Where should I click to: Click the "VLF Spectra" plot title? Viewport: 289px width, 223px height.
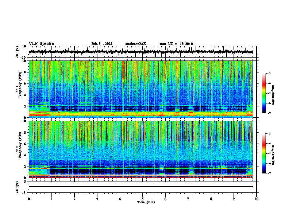(x=41, y=43)
